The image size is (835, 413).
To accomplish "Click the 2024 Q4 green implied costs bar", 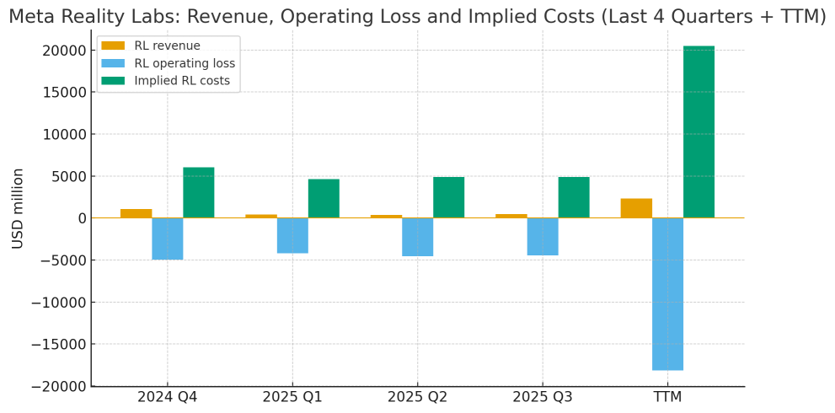I will [x=199, y=192].
